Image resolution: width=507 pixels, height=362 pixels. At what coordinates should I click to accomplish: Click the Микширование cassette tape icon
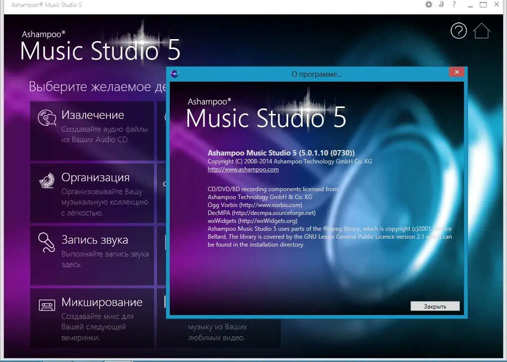pyautogui.click(x=47, y=305)
